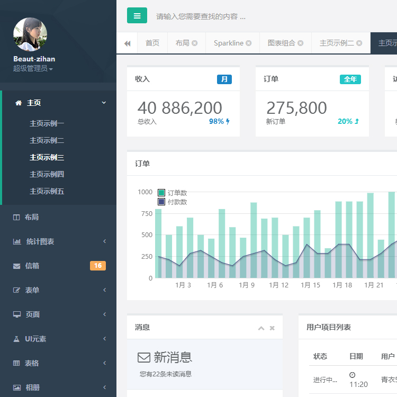
Task: Open the 超级管理员 user dropdown
Action: [x=33, y=68]
